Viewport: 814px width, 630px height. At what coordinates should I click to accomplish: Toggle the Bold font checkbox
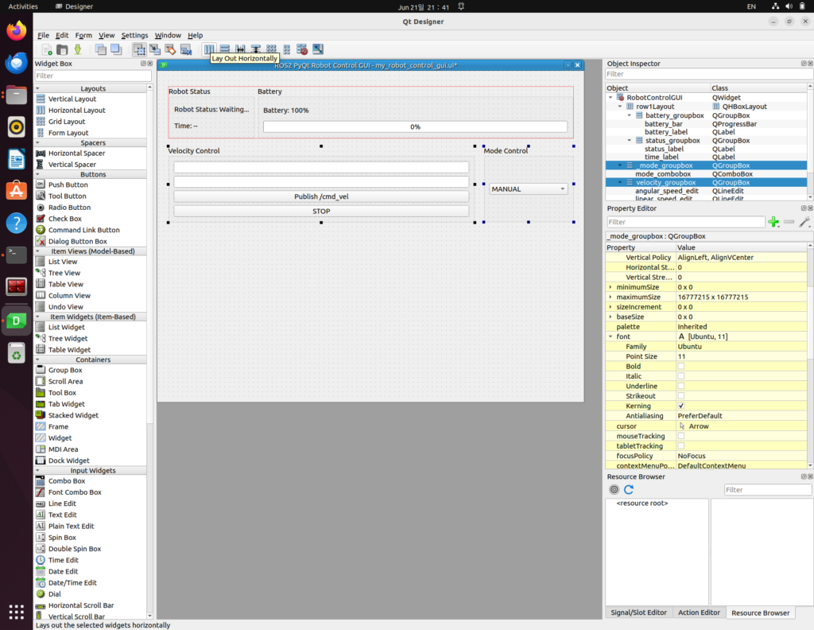tap(681, 366)
